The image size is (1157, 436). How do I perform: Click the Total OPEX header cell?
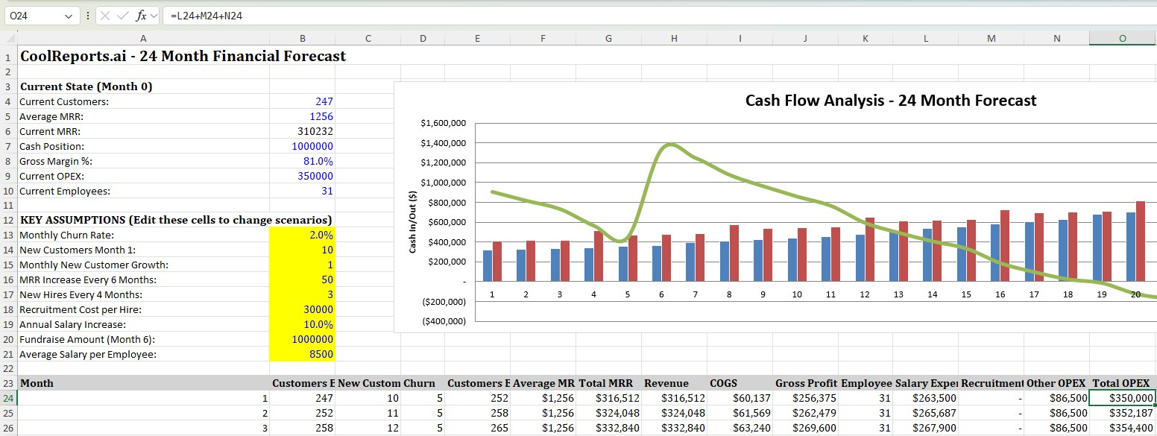1122,383
